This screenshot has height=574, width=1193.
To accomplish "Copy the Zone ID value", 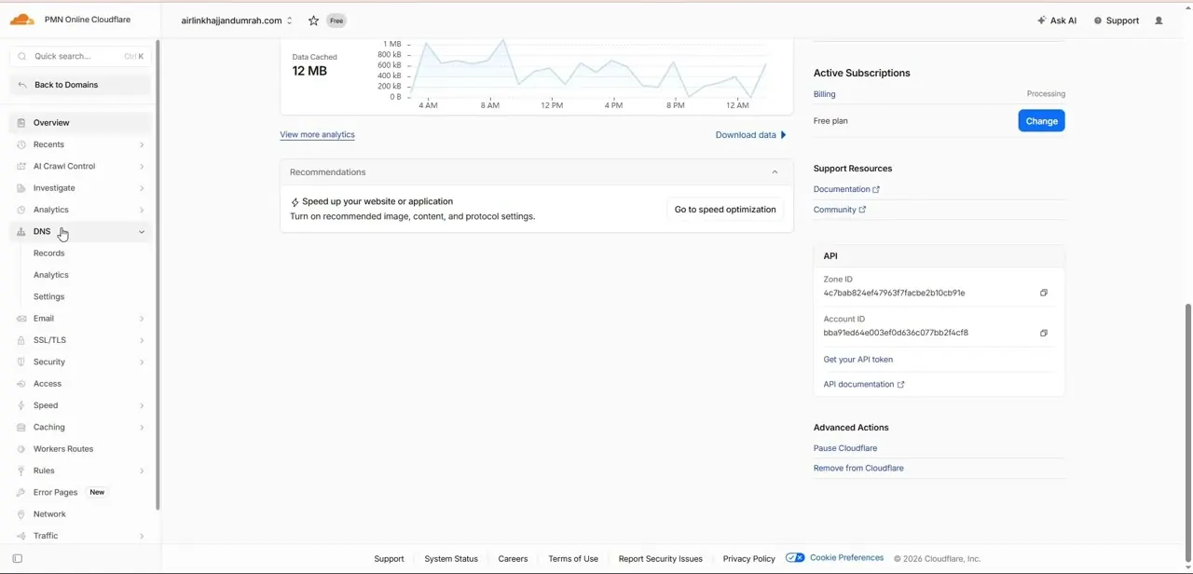I will pyautogui.click(x=1044, y=293).
